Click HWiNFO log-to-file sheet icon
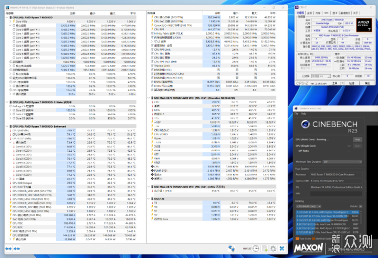The image size is (378, 258). (265, 249)
